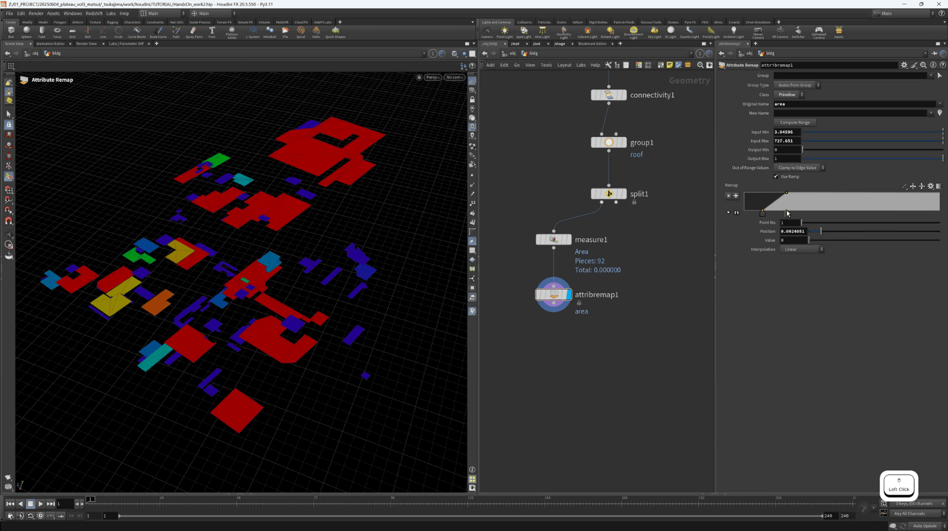
Task: Open the parameter gear settings menu
Action: pos(904,65)
